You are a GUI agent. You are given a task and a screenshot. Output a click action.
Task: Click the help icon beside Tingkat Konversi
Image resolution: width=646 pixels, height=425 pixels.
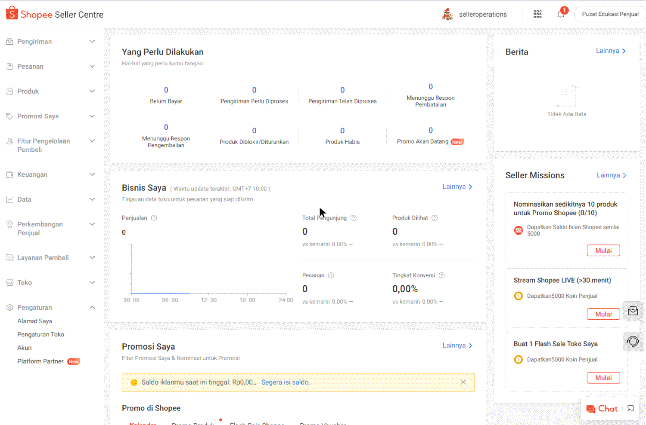(x=441, y=275)
